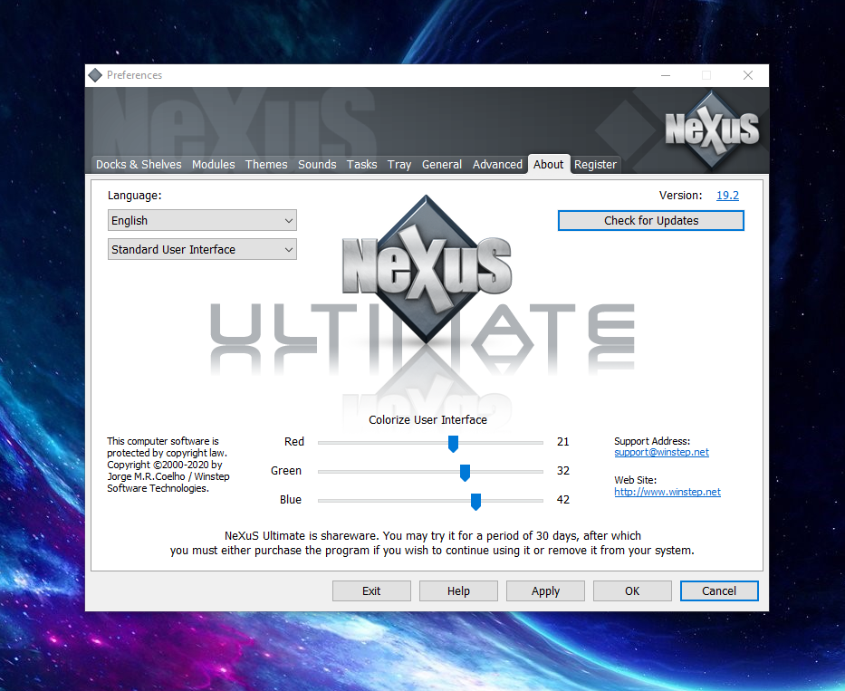Visit the http://www.winstep.net web site link
Viewport: 845px width, 691px height.
667,492
